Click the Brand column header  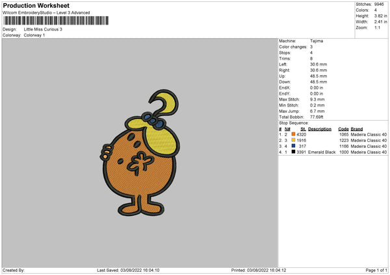(x=357, y=129)
